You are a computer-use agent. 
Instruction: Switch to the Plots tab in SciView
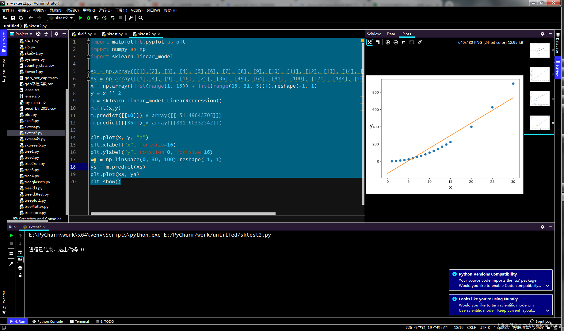[406, 34]
